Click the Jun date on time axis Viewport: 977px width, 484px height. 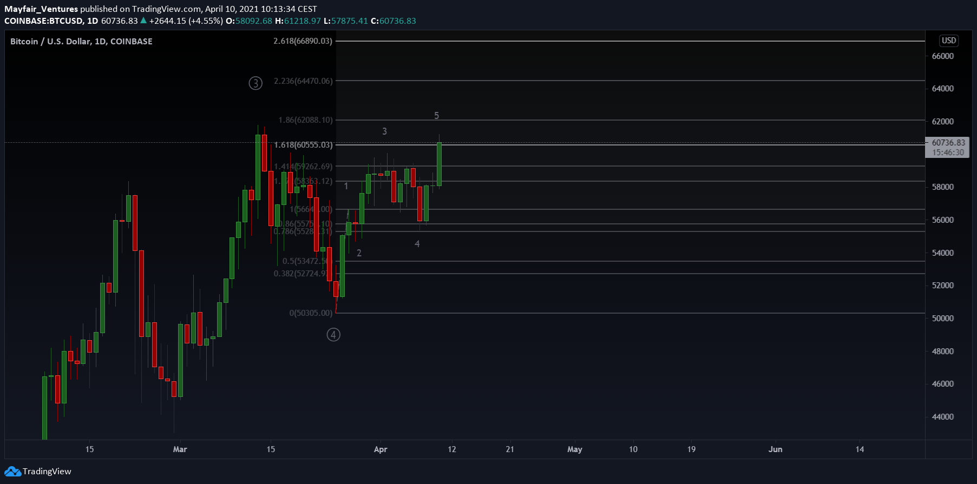coord(775,449)
